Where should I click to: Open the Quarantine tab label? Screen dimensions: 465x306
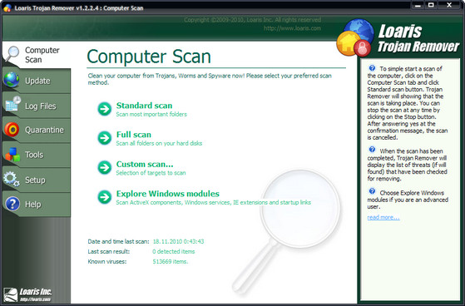(x=44, y=130)
